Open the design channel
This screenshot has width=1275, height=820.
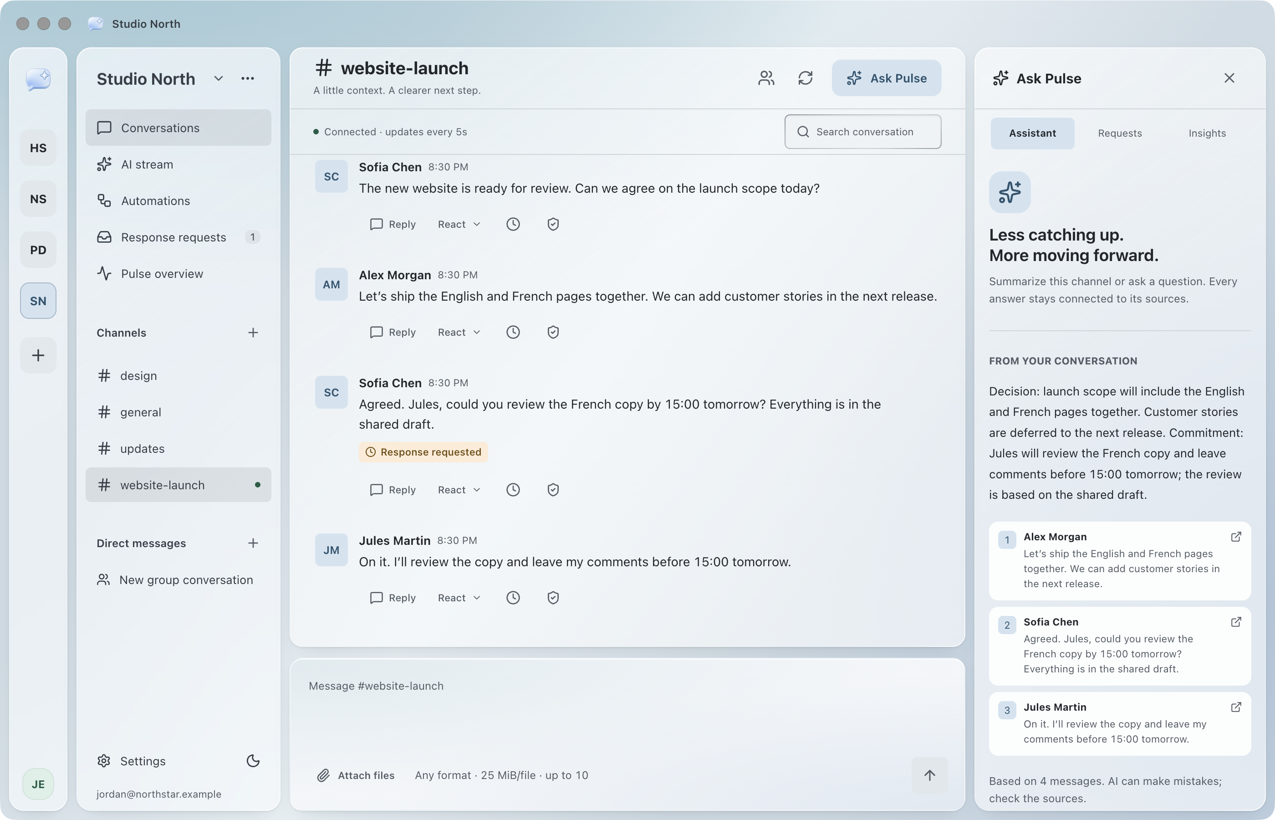(x=178, y=375)
